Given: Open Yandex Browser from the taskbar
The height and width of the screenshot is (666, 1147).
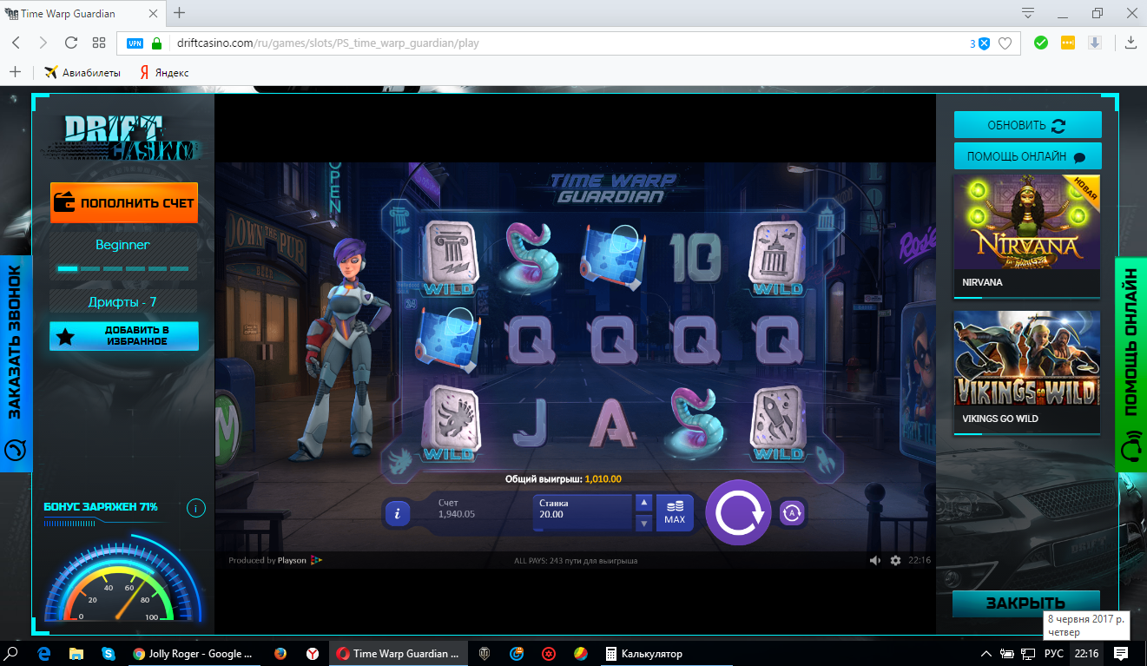Looking at the screenshot, I should [x=312, y=653].
